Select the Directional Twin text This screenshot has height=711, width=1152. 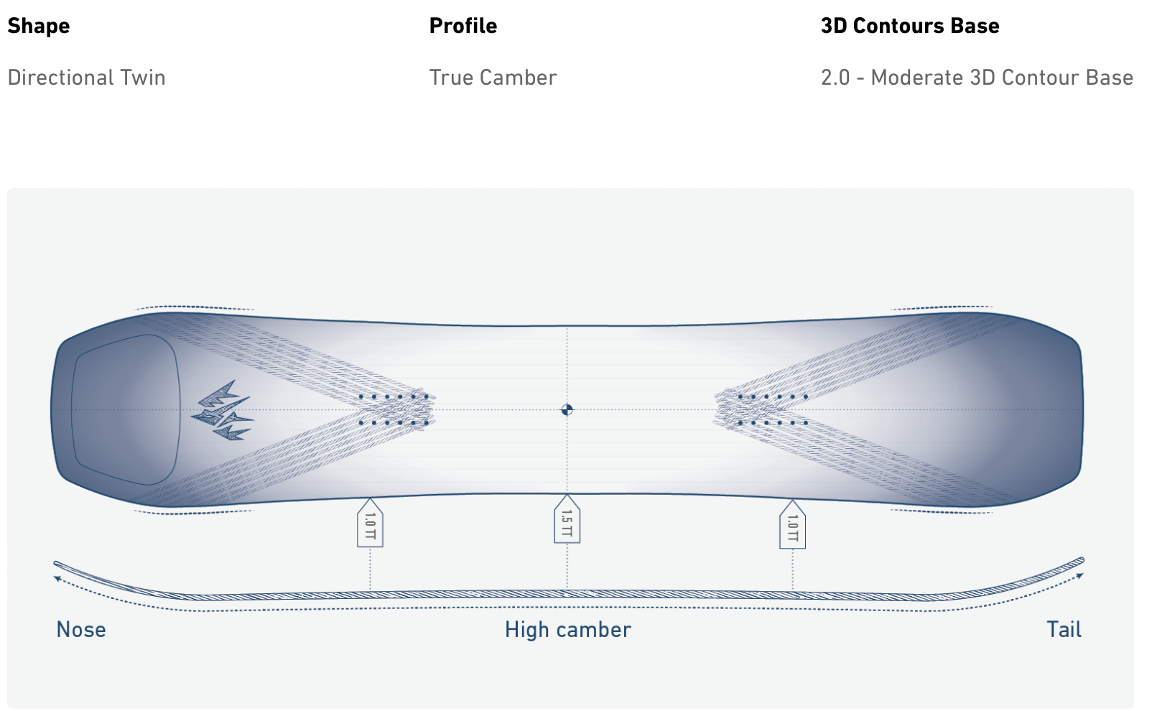coord(87,78)
